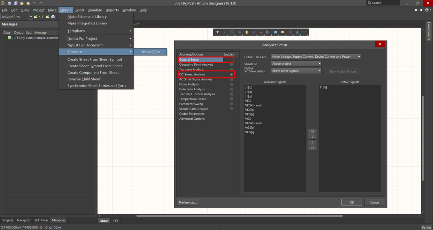433x230 pixels.
Task: Move all signals to Active Signals
Action: tap(312, 131)
